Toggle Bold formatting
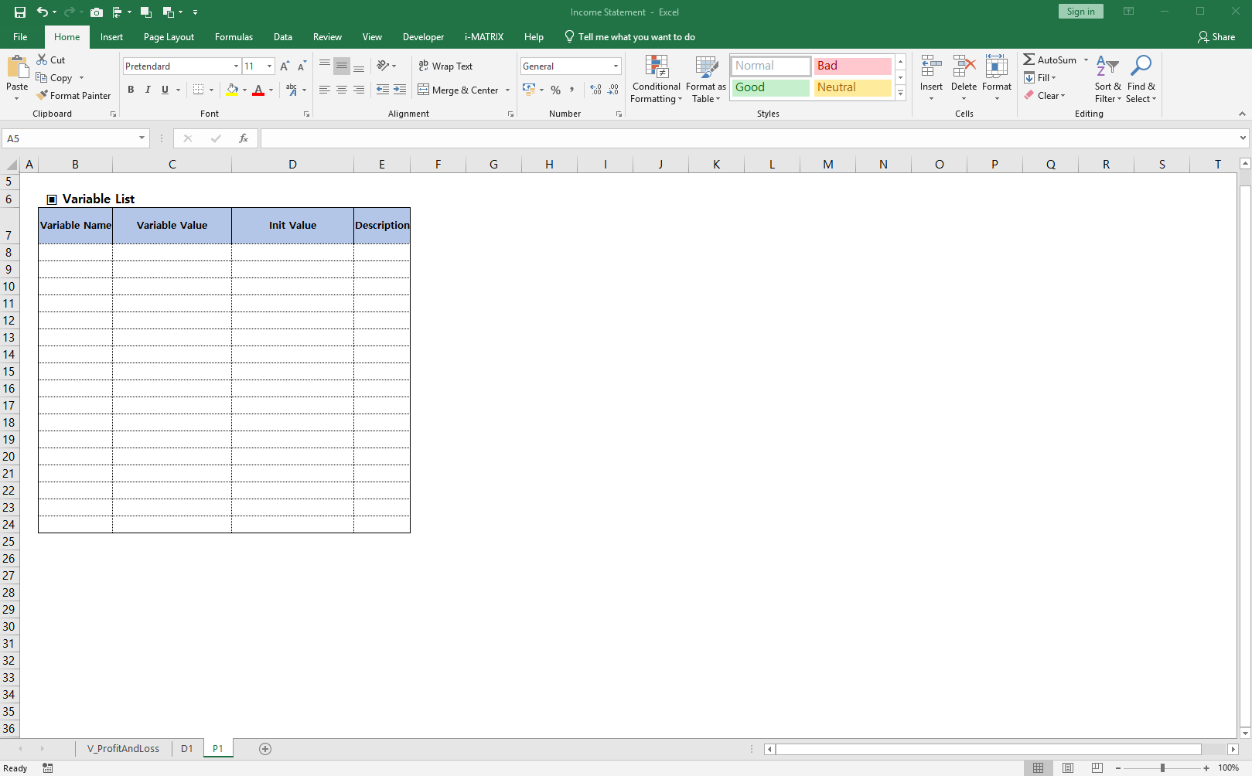This screenshot has height=776, width=1252. (x=131, y=90)
